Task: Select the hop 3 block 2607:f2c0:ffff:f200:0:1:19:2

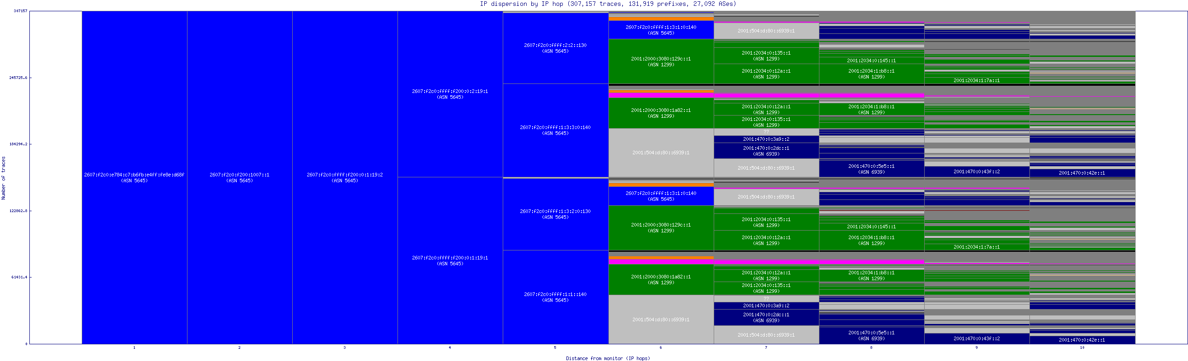Action: pos(345,177)
